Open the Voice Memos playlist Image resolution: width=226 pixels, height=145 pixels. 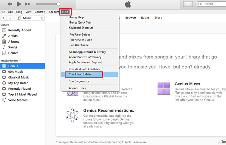pyautogui.click(x=18, y=100)
